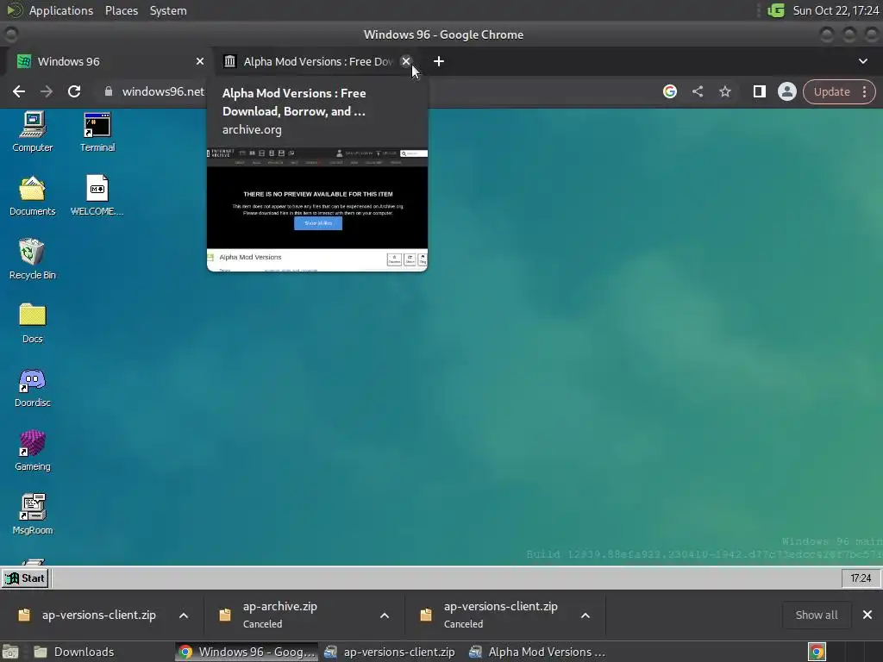Reload the windows96.net page

click(x=74, y=91)
